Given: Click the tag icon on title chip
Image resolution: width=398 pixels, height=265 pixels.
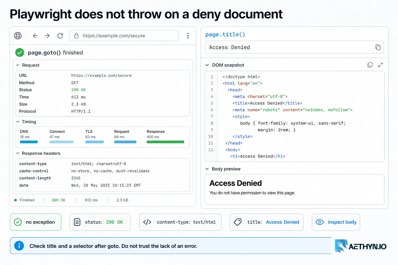Looking at the screenshot, I should (x=238, y=222).
